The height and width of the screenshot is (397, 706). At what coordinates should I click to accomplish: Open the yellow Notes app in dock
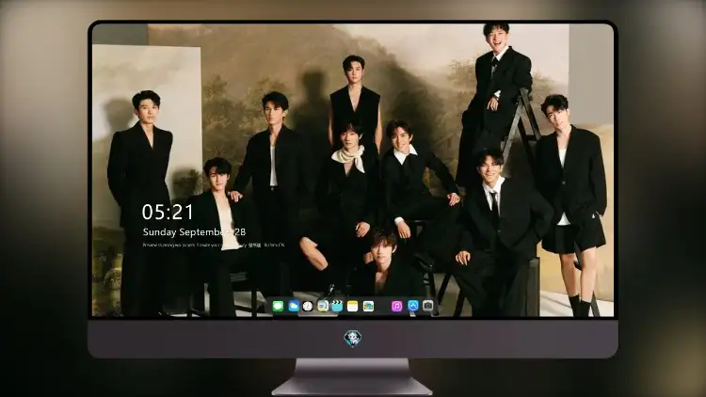[353, 306]
